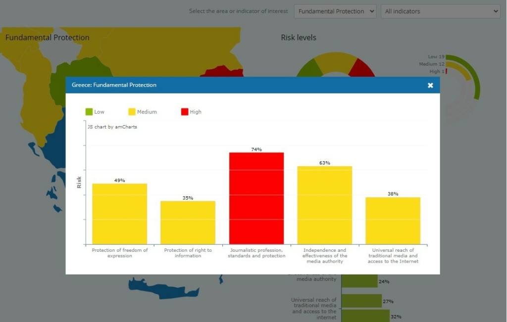Click the Low legend label text
Image resolution: width=507 pixels, height=322 pixels.
coord(99,112)
